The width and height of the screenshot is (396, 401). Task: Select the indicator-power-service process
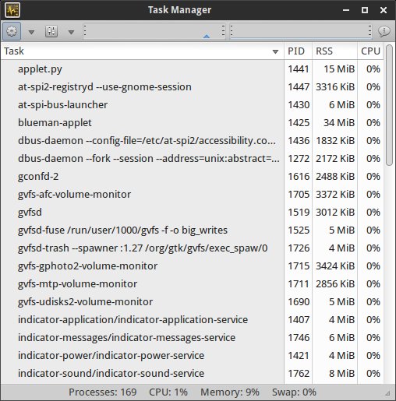(193, 356)
